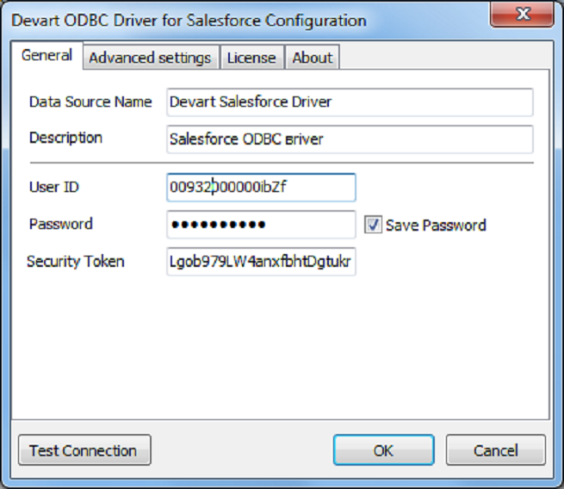Viewport: 564px width, 489px height.
Task: Click the Description input field
Action: (350, 139)
